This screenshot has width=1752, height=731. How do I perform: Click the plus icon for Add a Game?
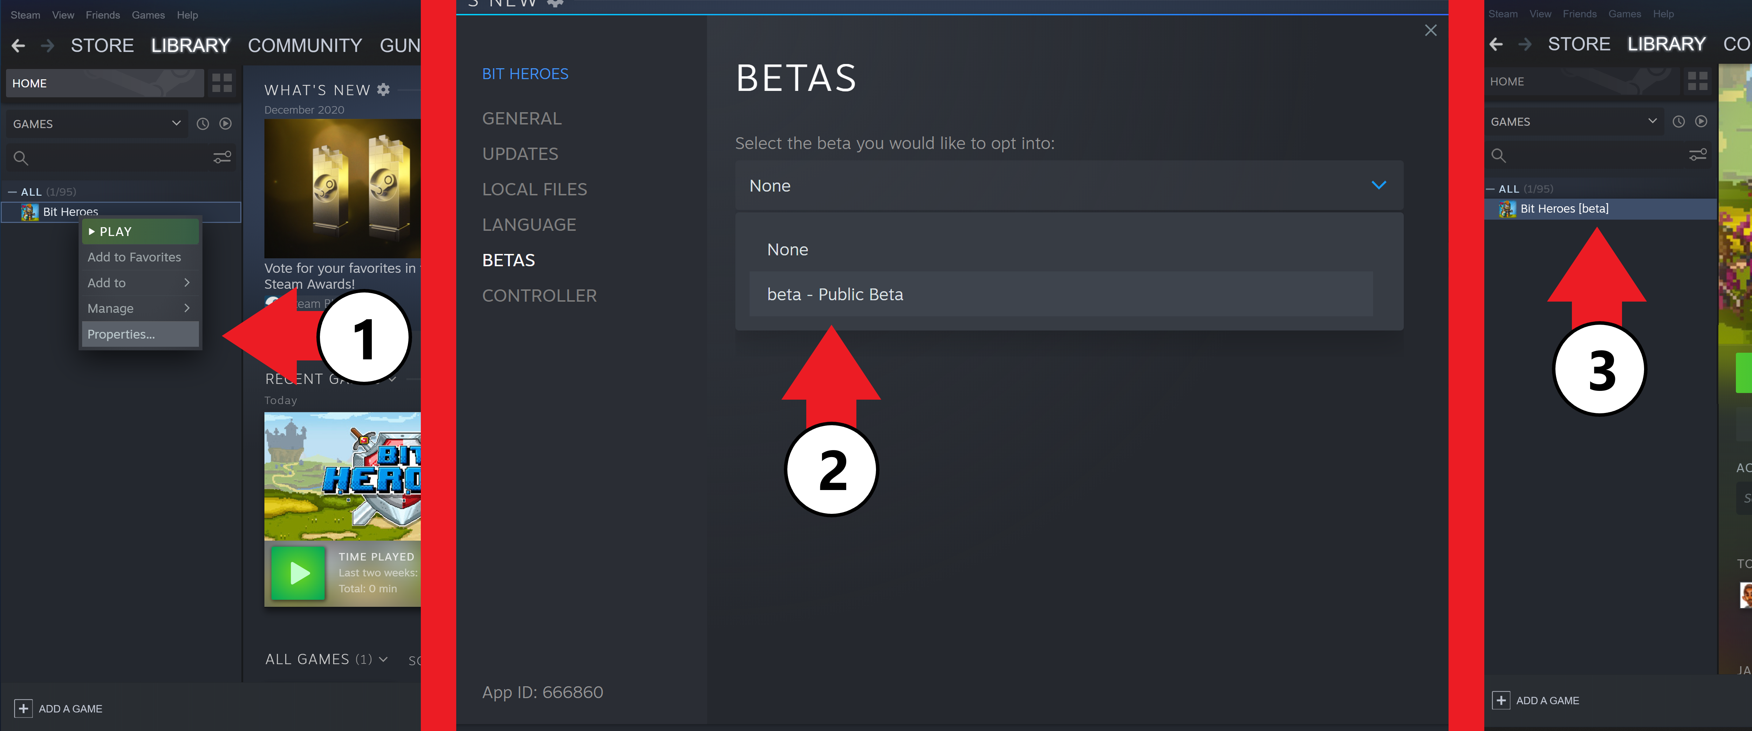pyautogui.click(x=23, y=709)
